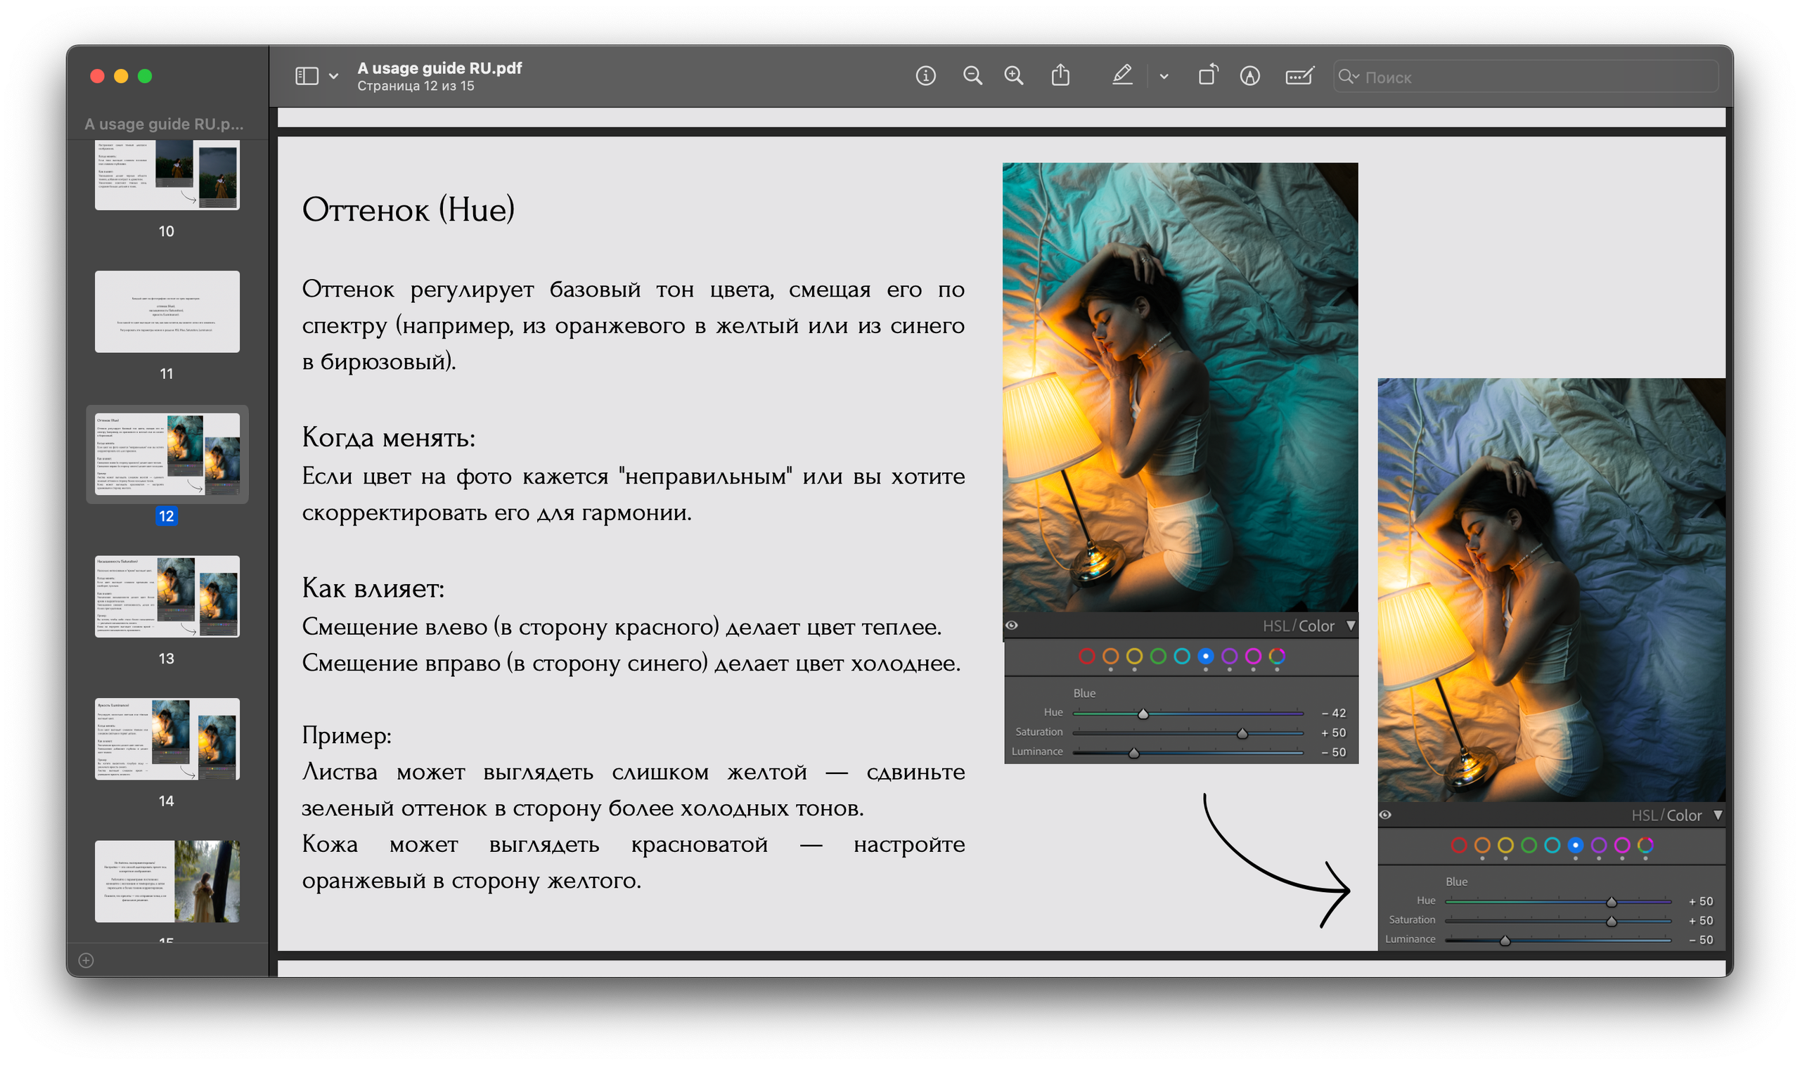Click the add page plus button in sidebar
This screenshot has height=1065, width=1800.
pyautogui.click(x=86, y=960)
